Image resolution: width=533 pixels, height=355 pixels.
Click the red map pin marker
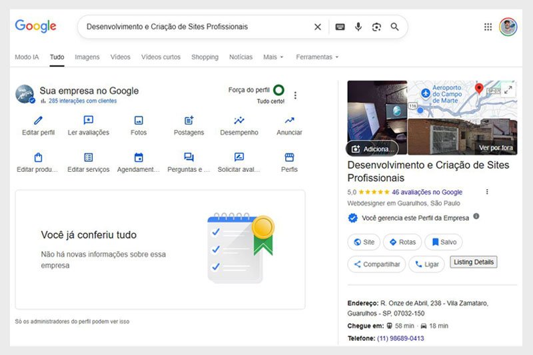(479, 89)
